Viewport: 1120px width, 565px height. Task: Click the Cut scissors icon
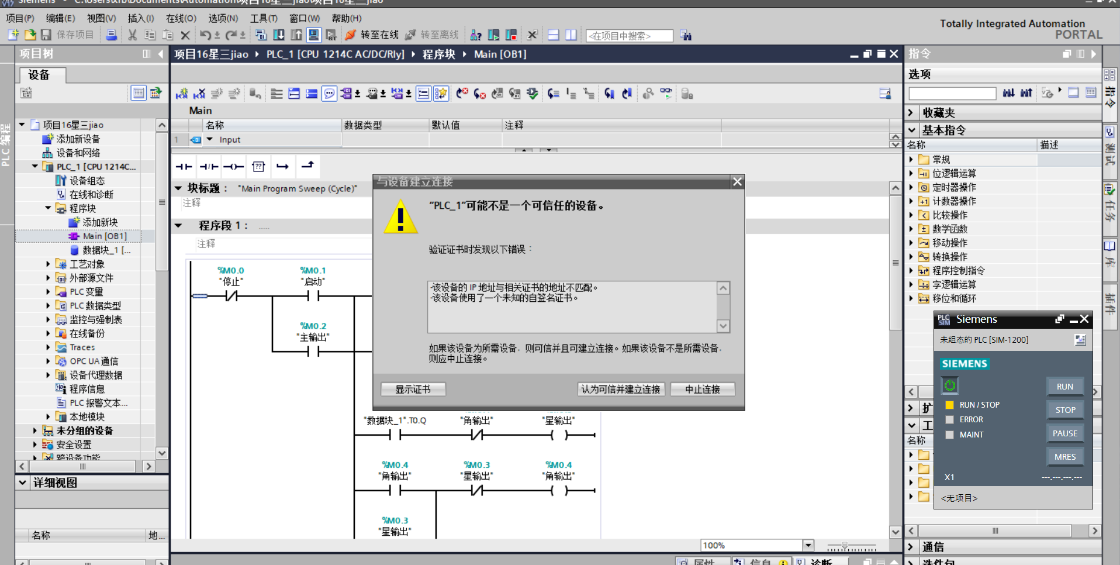(133, 35)
